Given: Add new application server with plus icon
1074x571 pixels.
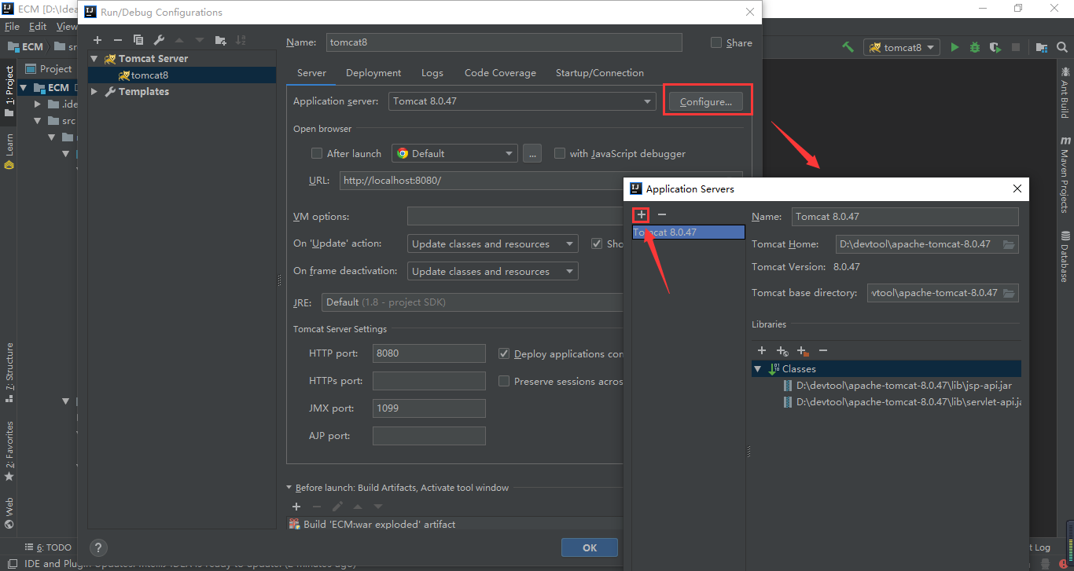Looking at the screenshot, I should (x=642, y=214).
